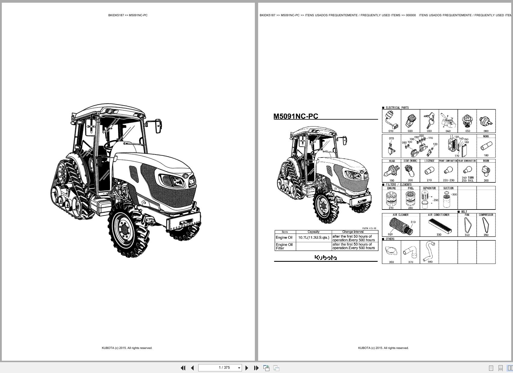Click ROOM lamp 260 image

pos(486,172)
